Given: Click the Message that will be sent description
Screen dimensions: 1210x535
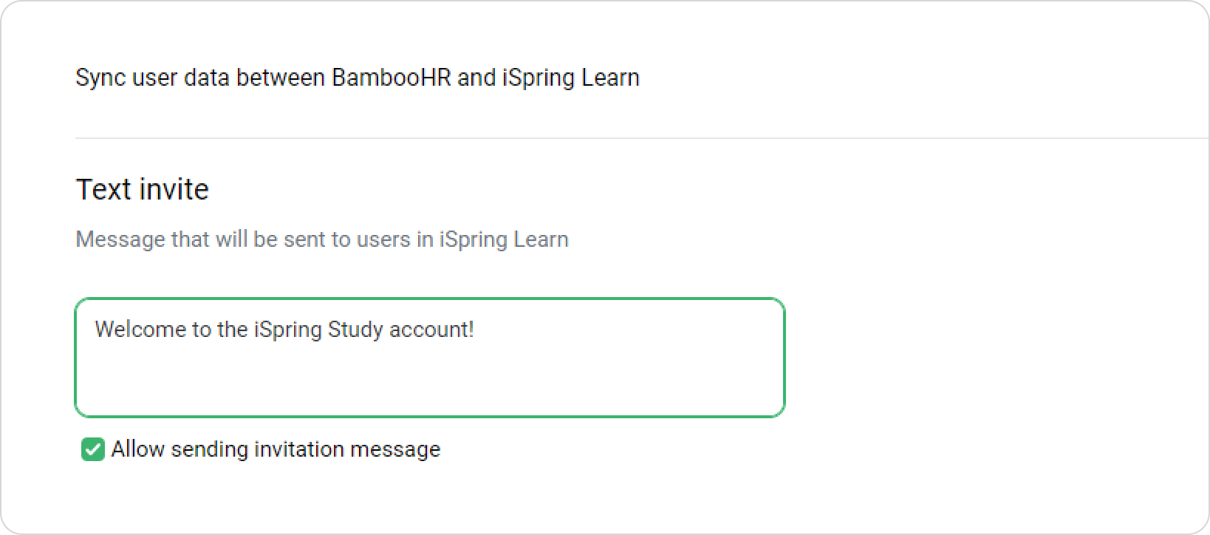Looking at the screenshot, I should [322, 239].
